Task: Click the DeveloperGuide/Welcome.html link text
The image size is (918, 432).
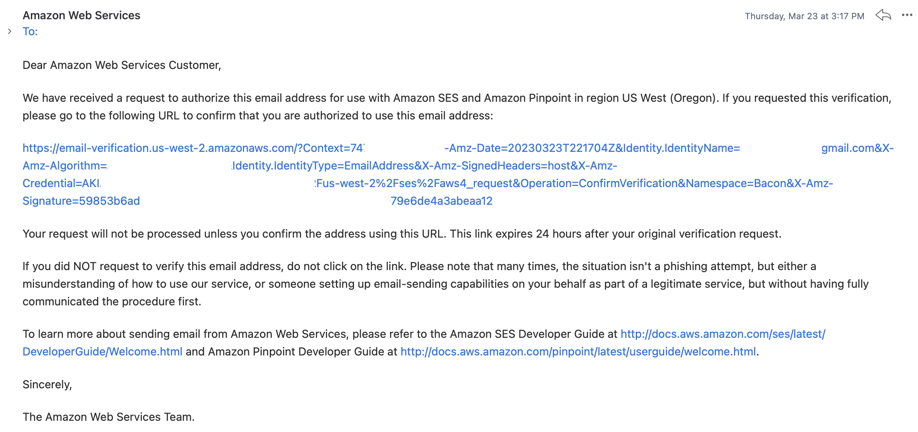Action: pos(102,351)
